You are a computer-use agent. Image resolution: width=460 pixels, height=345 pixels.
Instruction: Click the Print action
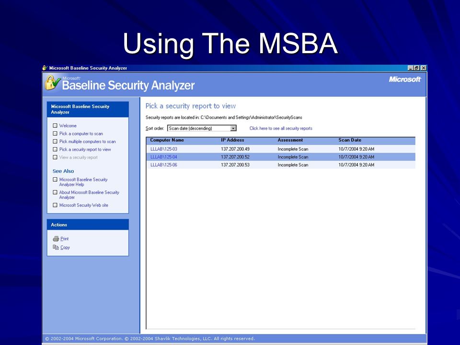pos(65,239)
